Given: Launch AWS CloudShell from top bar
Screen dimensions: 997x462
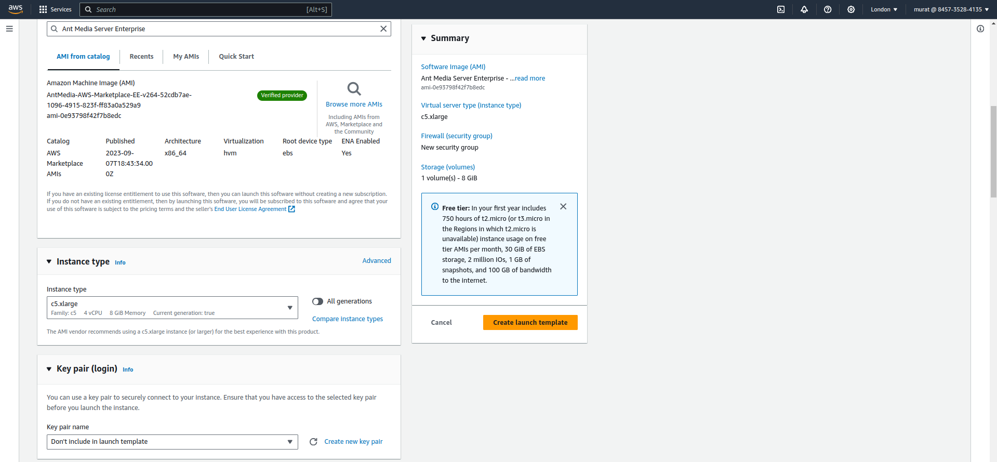Looking at the screenshot, I should 781,9.
